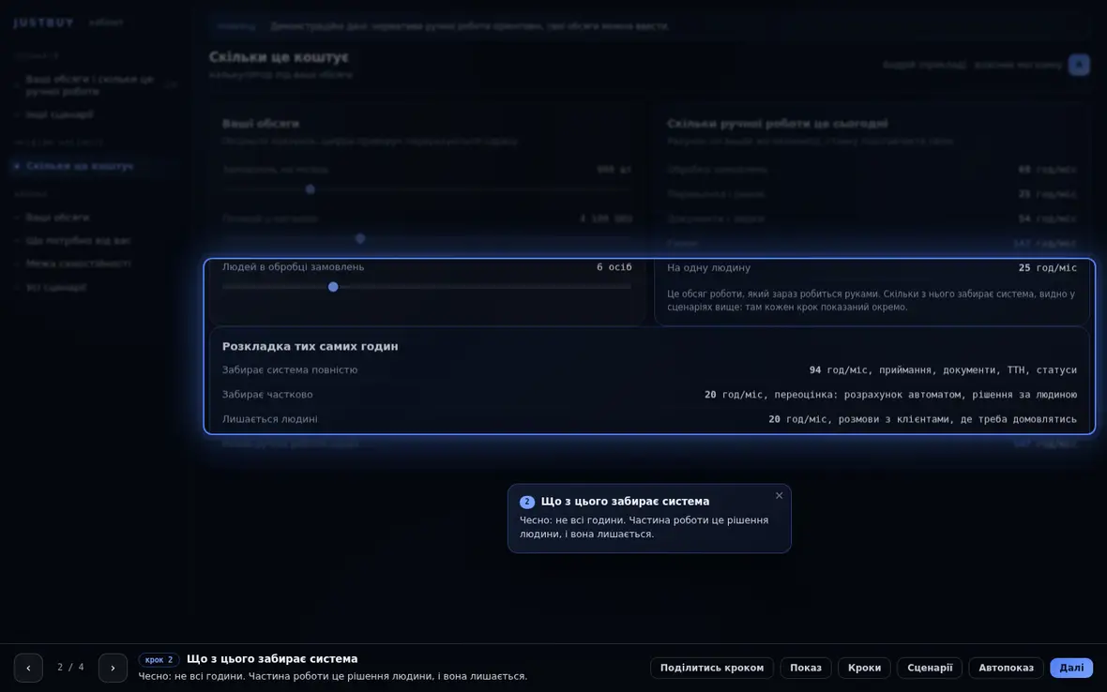The width and height of the screenshot is (1107, 692).
Task: Select the Забирає частково row label
Action: [x=267, y=395]
